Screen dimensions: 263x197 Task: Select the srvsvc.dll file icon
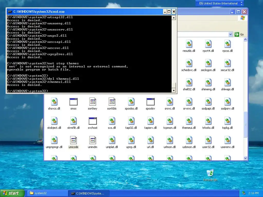[x=189, y=102]
